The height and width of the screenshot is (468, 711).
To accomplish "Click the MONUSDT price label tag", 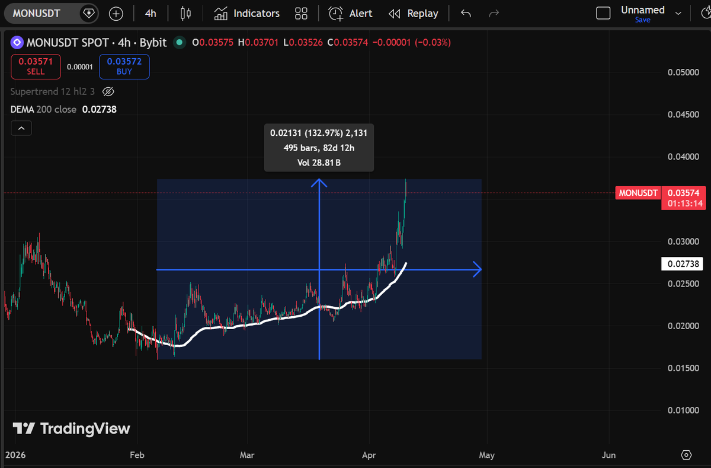I will [639, 193].
